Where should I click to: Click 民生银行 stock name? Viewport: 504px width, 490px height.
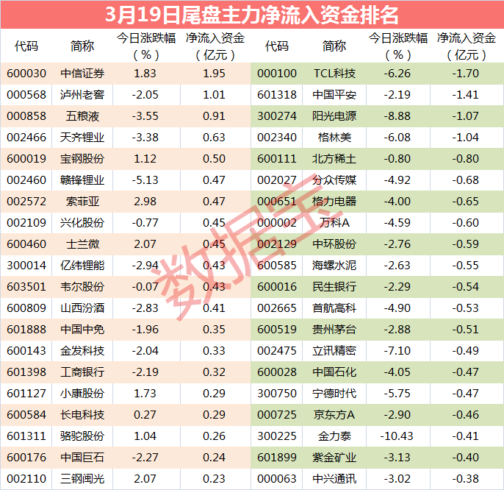(x=334, y=287)
